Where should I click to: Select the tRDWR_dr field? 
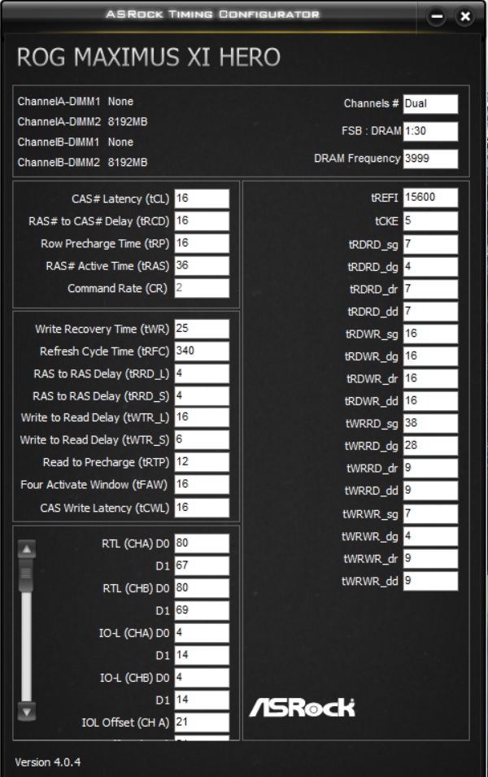click(430, 378)
